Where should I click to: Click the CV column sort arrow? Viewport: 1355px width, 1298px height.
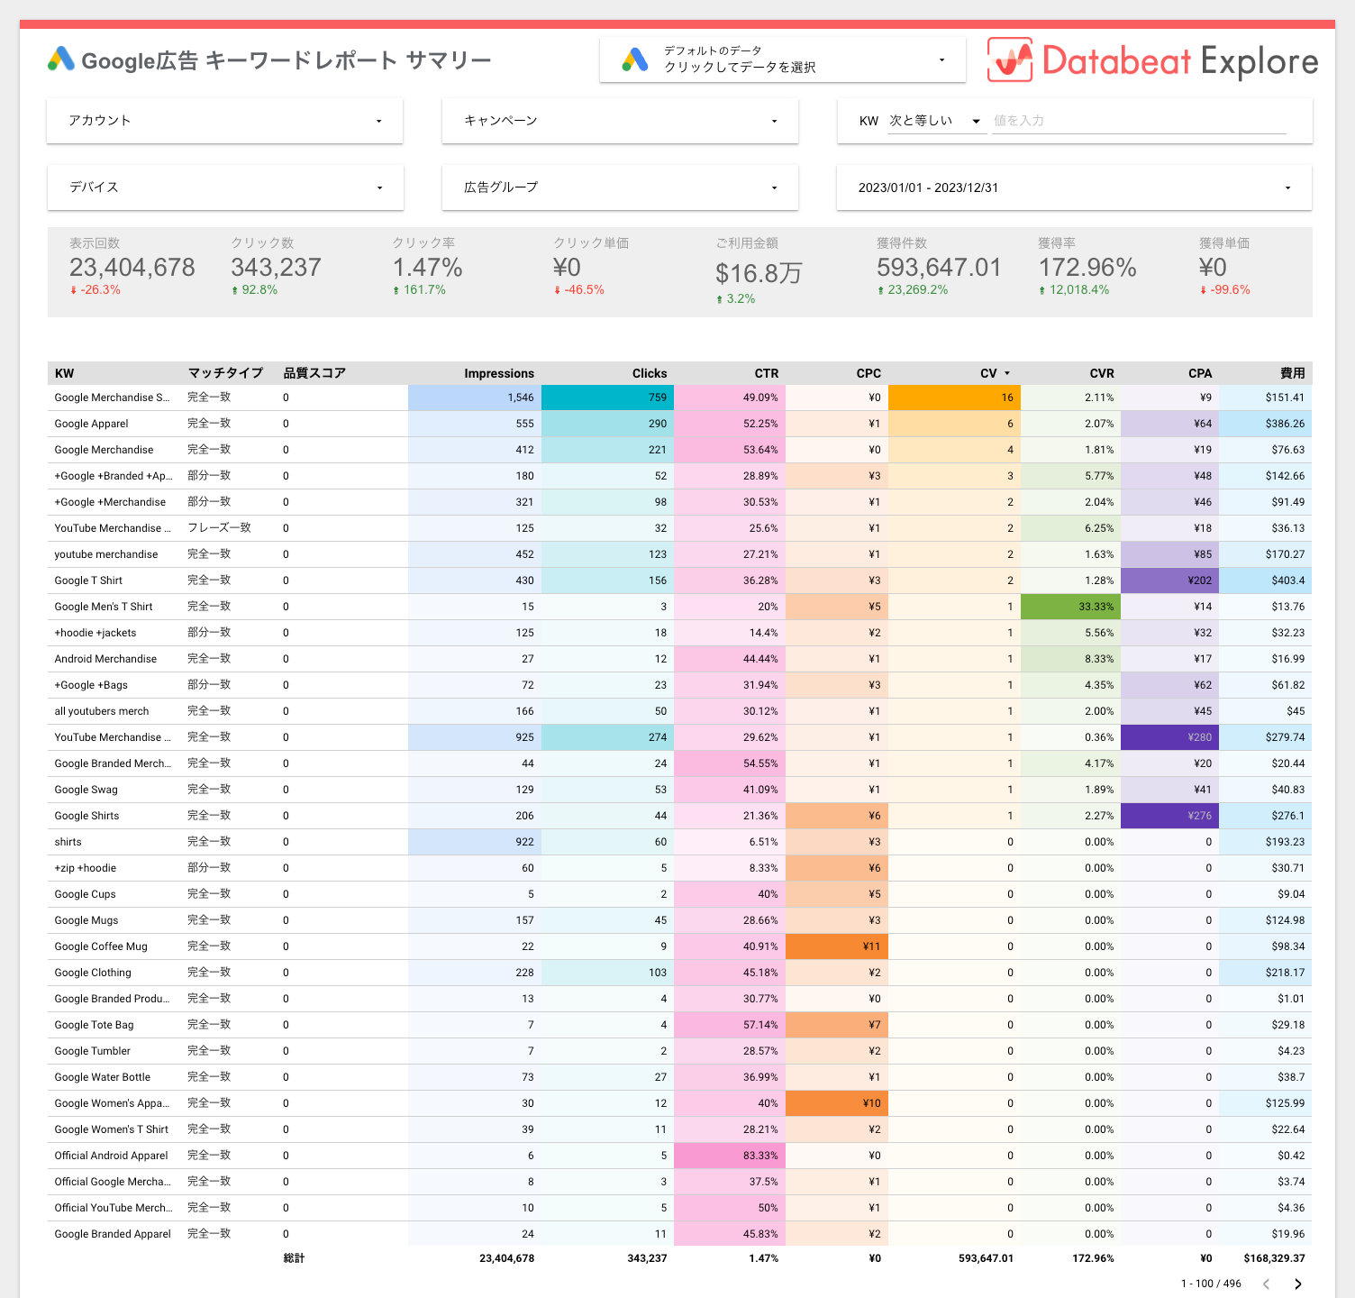tap(1007, 373)
